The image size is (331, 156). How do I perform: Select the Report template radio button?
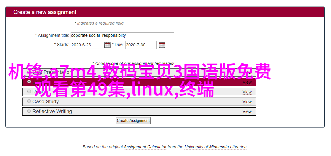click(x=29, y=92)
